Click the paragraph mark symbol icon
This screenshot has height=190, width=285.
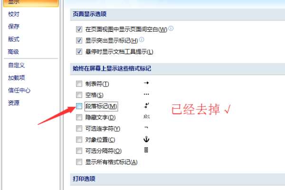pyautogui.click(x=146, y=105)
